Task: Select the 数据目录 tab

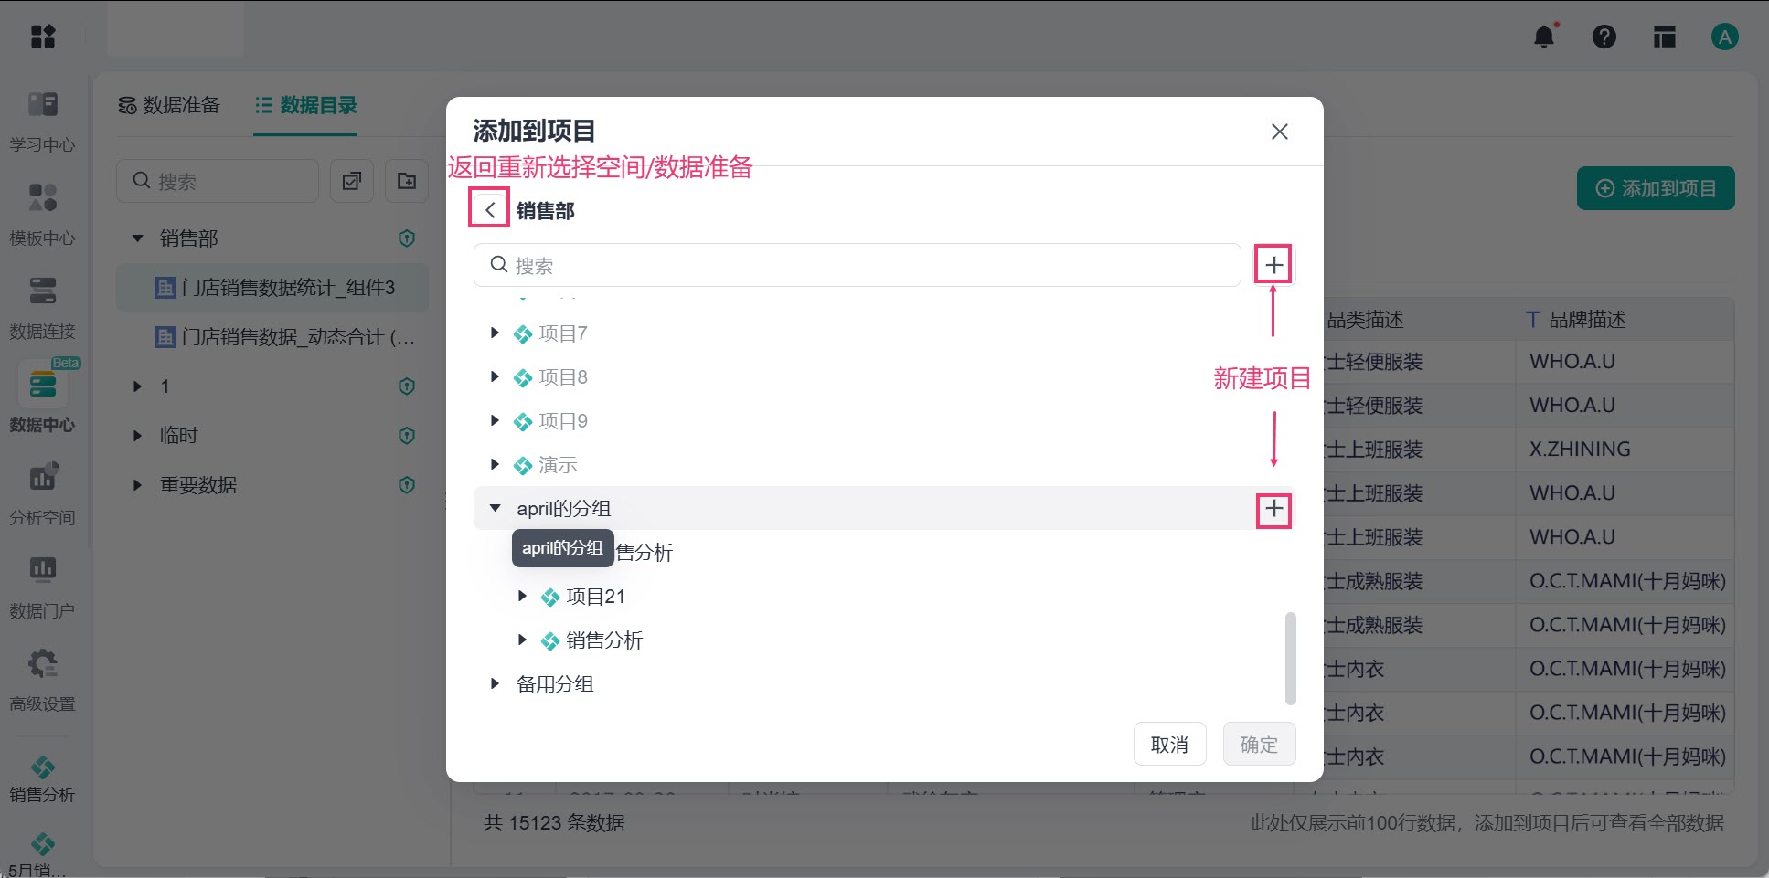Action: point(305,105)
